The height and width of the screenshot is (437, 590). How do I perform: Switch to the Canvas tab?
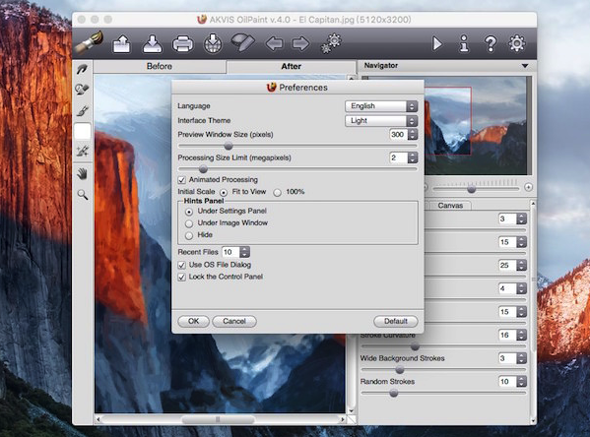[x=450, y=206]
